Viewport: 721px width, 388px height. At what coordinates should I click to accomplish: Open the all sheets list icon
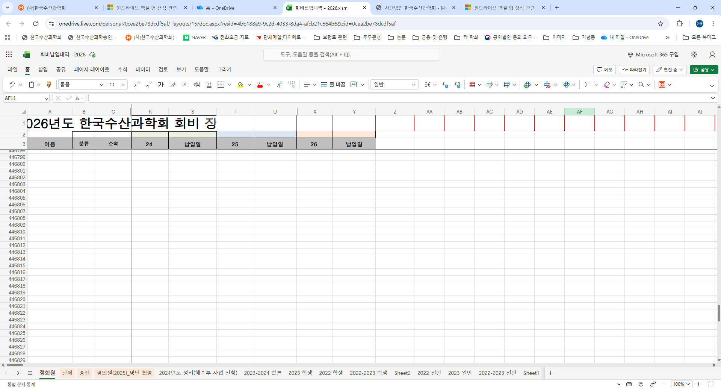point(30,373)
